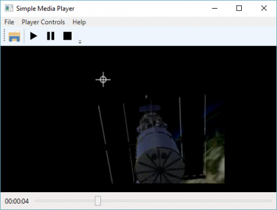Start playback with the Play button
This screenshot has width=277, height=210.
33,36
